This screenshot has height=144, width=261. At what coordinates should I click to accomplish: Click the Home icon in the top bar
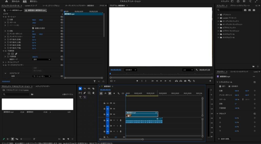(x=6, y=1)
